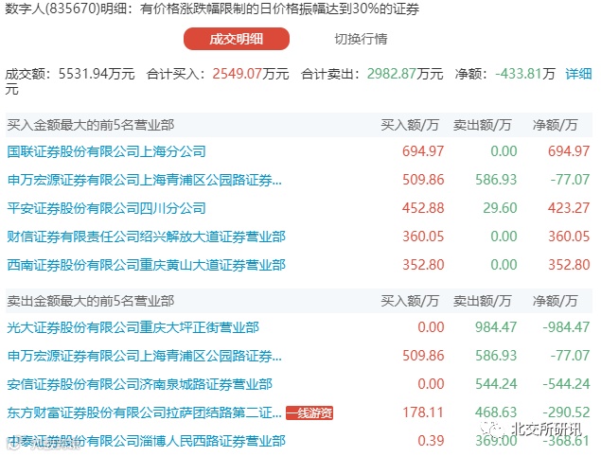This screenshot has width=601, height=456.
Task: Open 光大证券重庆大坪正街营业部 link
Action: point(133,327)
